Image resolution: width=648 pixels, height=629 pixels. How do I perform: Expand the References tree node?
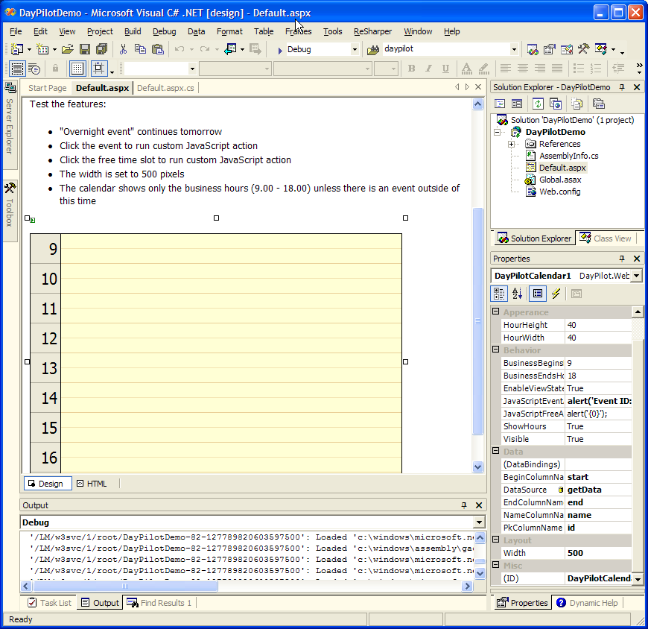[511, 145]
